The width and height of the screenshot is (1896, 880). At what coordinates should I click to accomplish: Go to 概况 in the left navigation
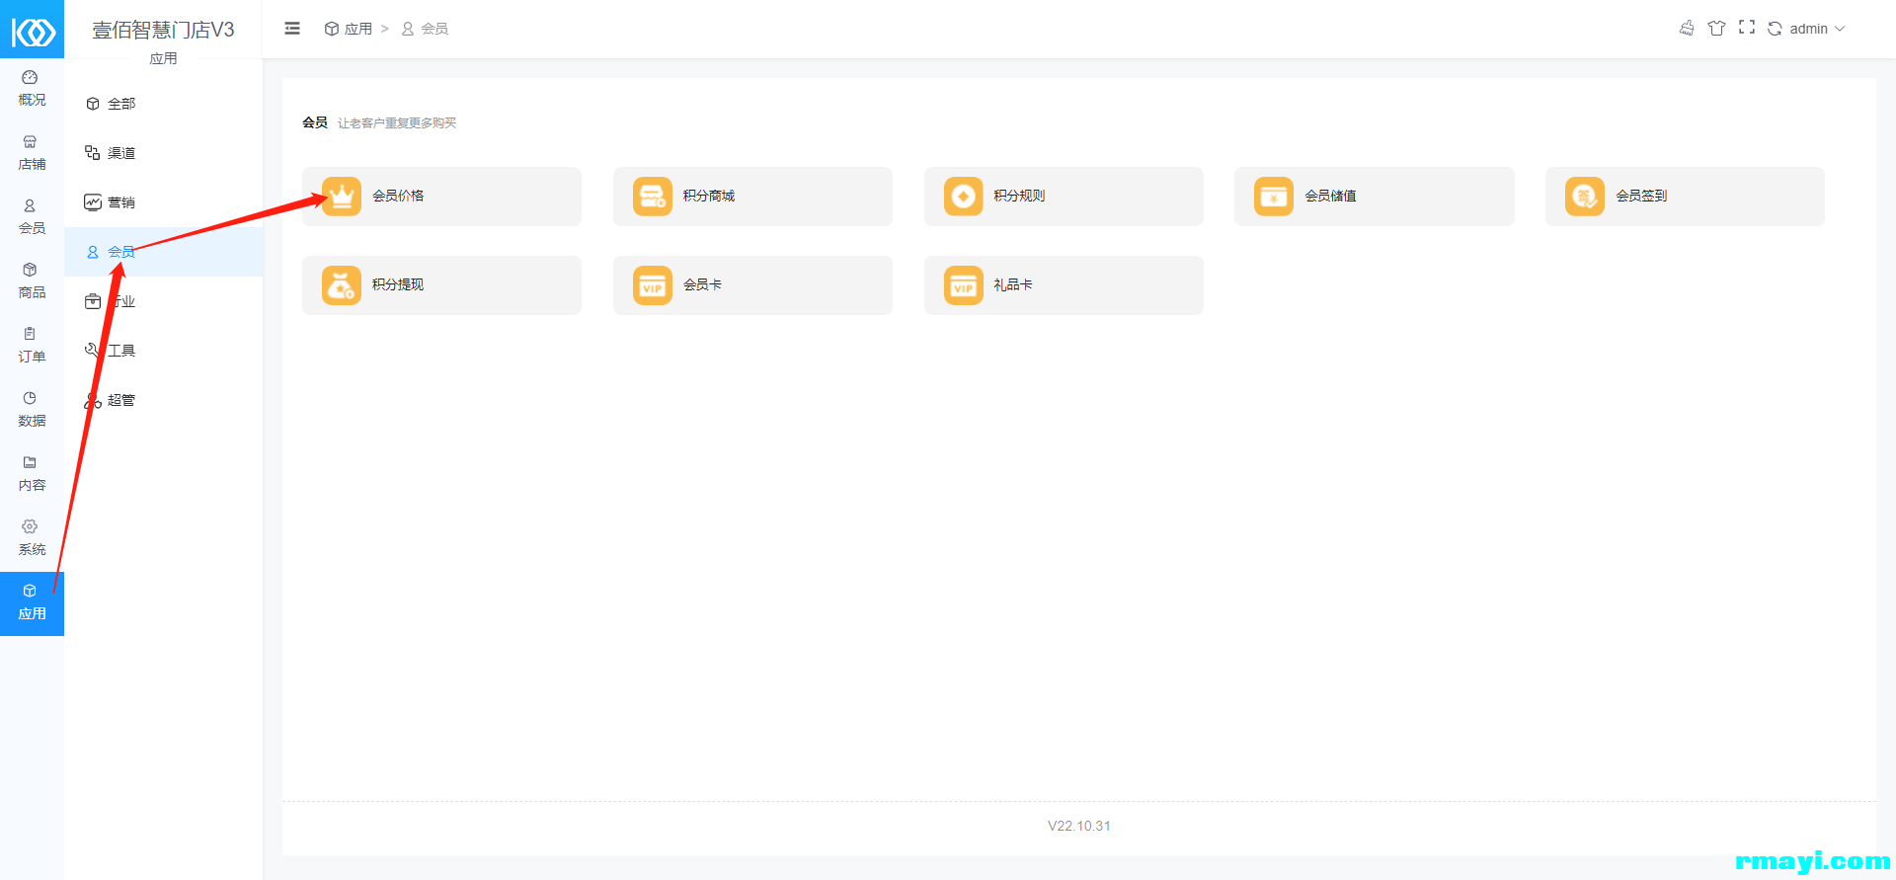pos(32,88)
